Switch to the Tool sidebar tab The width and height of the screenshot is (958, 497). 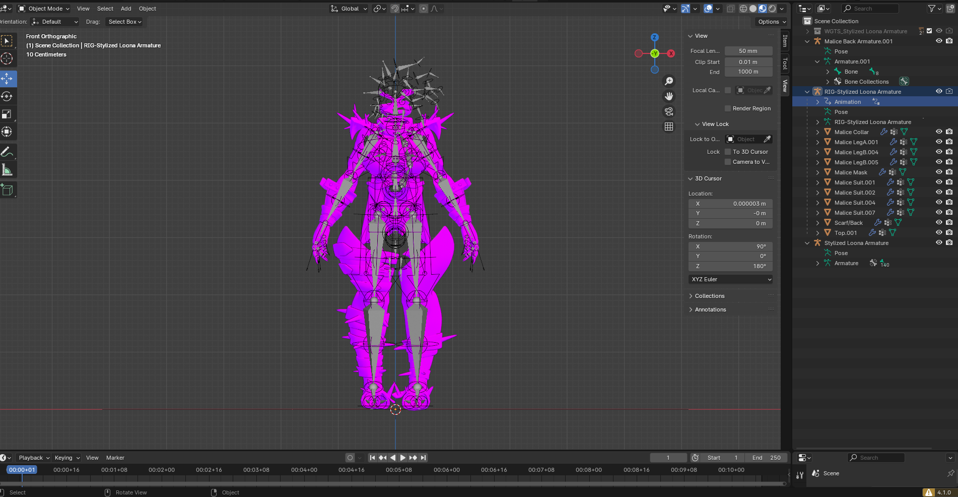(785, 63)
